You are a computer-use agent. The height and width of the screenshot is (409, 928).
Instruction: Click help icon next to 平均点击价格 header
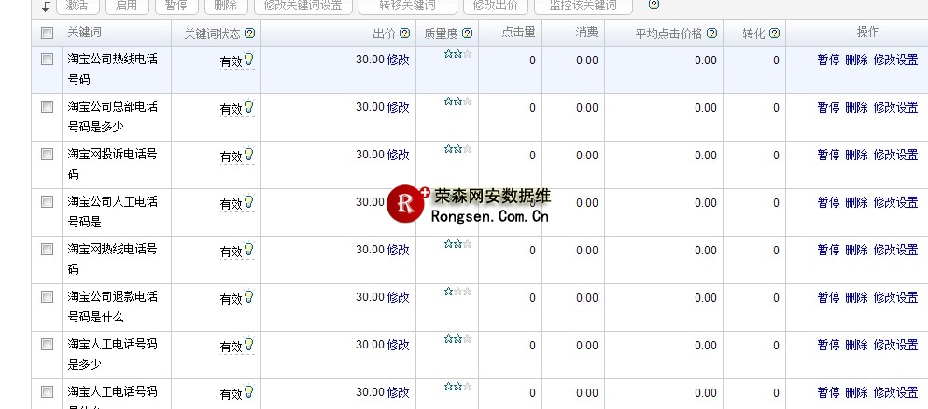tap(711, 34)
